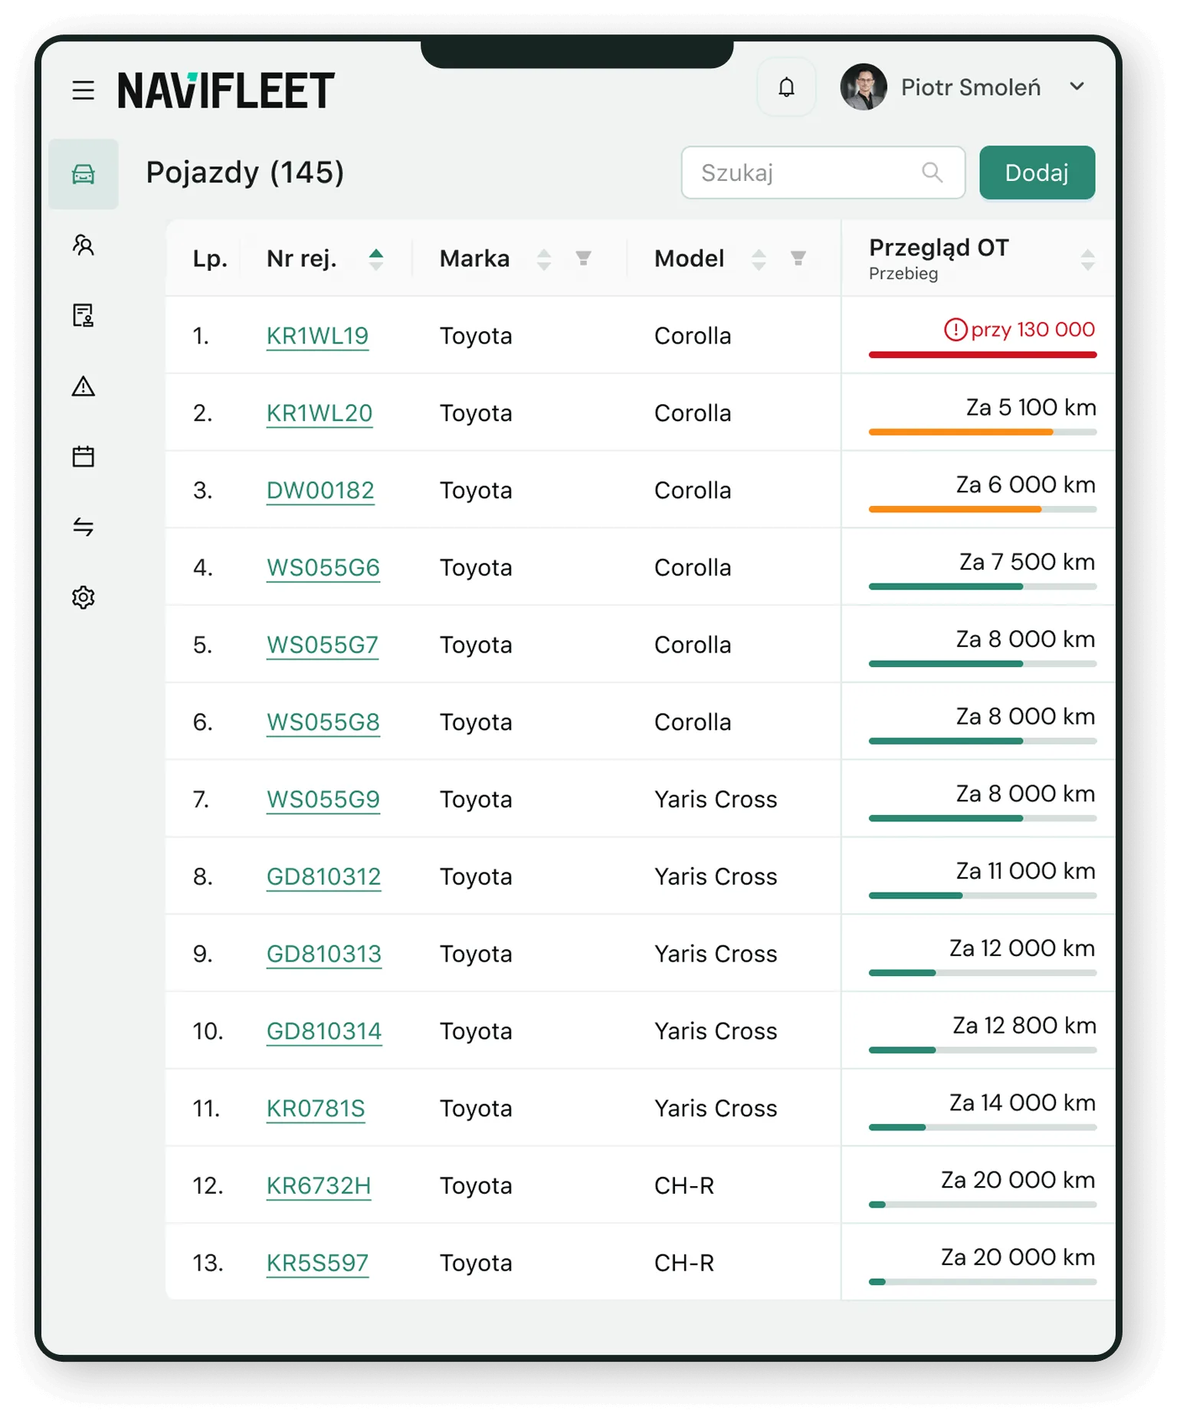Click the Dodaj button

pos(1037,173)
